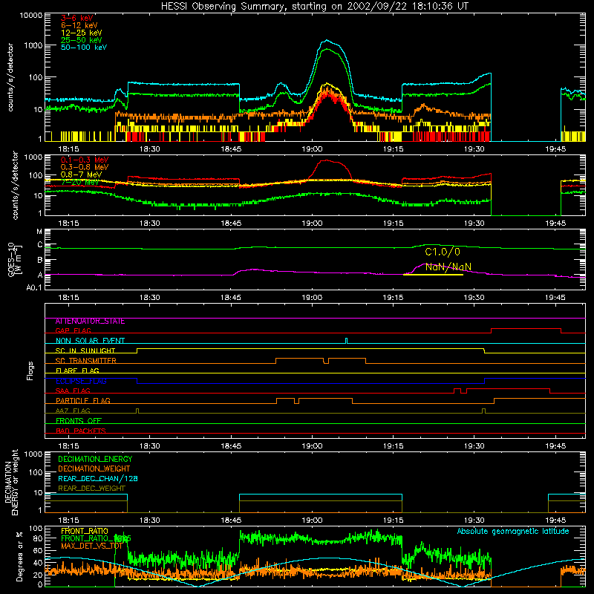594x594 pixels.
Task: Click the peak of the red 0.1-0.3 MeV curve
Action: [x=326, y=160]
